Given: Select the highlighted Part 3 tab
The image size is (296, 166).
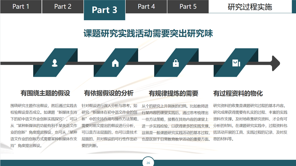Looking at the screenshot, I should (104, 10).
